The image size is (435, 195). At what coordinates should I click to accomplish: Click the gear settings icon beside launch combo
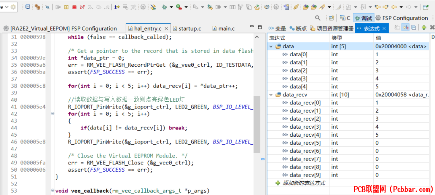click(13, 7)
